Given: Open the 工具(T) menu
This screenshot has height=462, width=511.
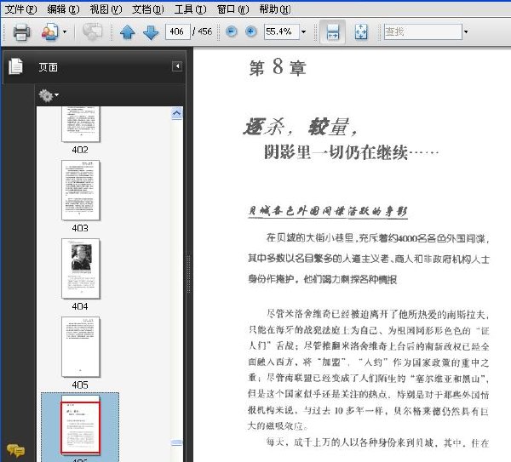Looking at the screenshot, I should pos(190,9).
